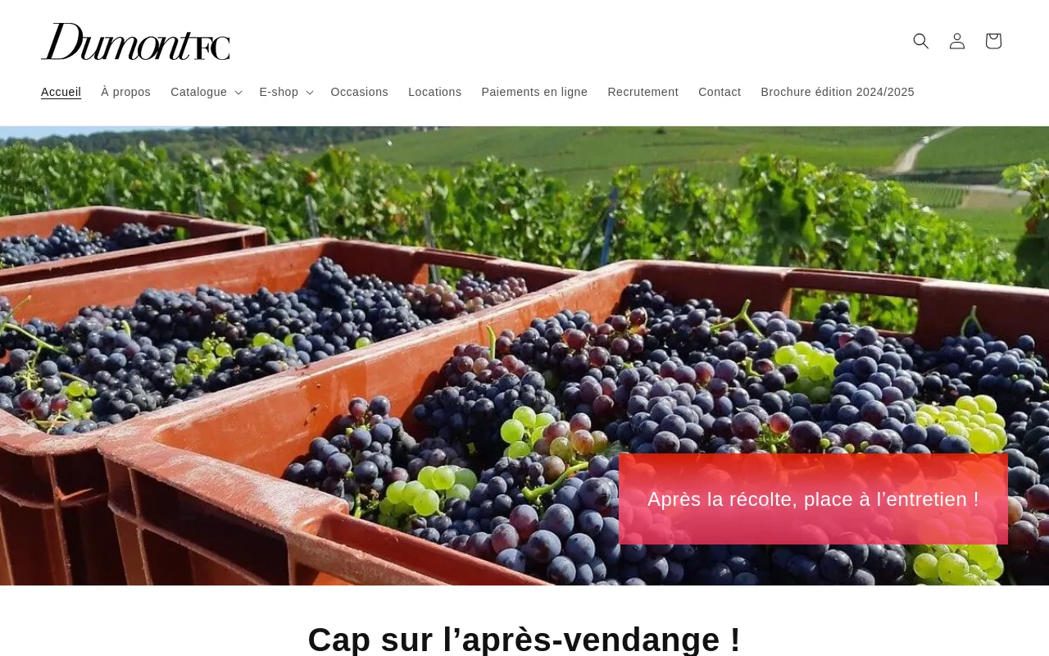Screen dimensions: 1049x656
Task: Select the 'Cap sur l'après-vendange' heading
Action: (x=524, y=640)
